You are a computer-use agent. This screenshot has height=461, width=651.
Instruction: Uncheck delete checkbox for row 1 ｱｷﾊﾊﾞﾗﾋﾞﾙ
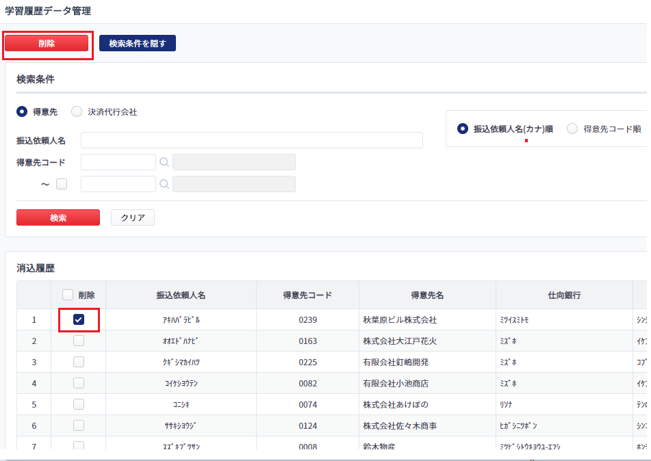(x=79, y=319)
